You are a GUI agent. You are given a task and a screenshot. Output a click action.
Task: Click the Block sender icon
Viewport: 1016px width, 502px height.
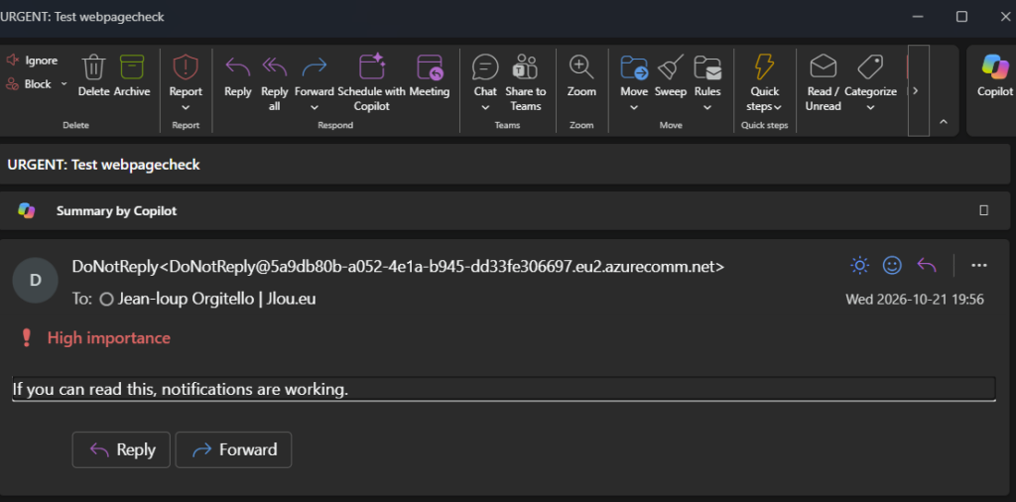click(x=12, y=84)
